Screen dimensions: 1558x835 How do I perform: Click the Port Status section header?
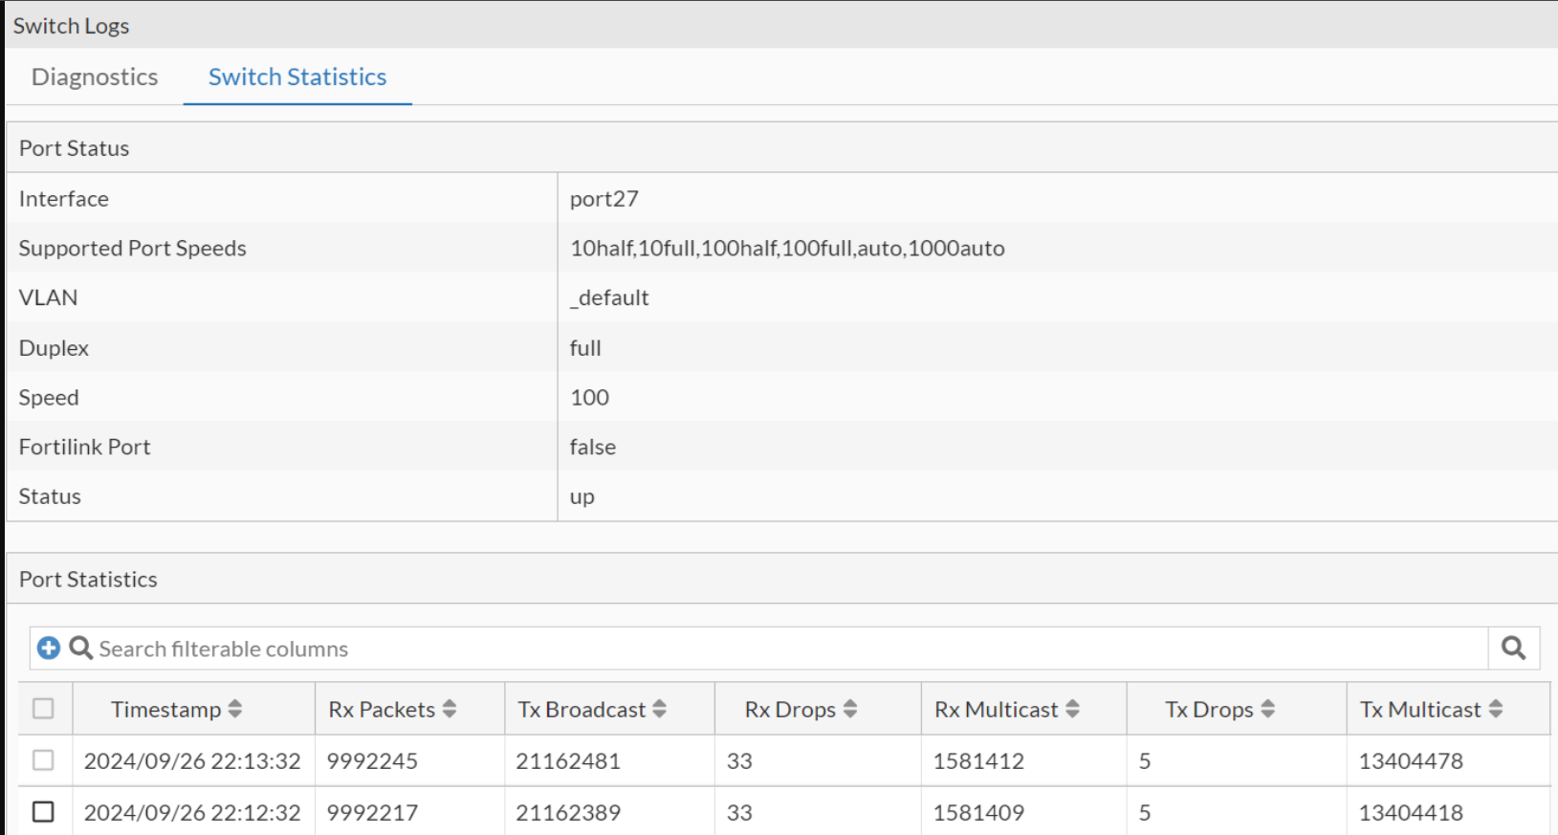point(75,148)
